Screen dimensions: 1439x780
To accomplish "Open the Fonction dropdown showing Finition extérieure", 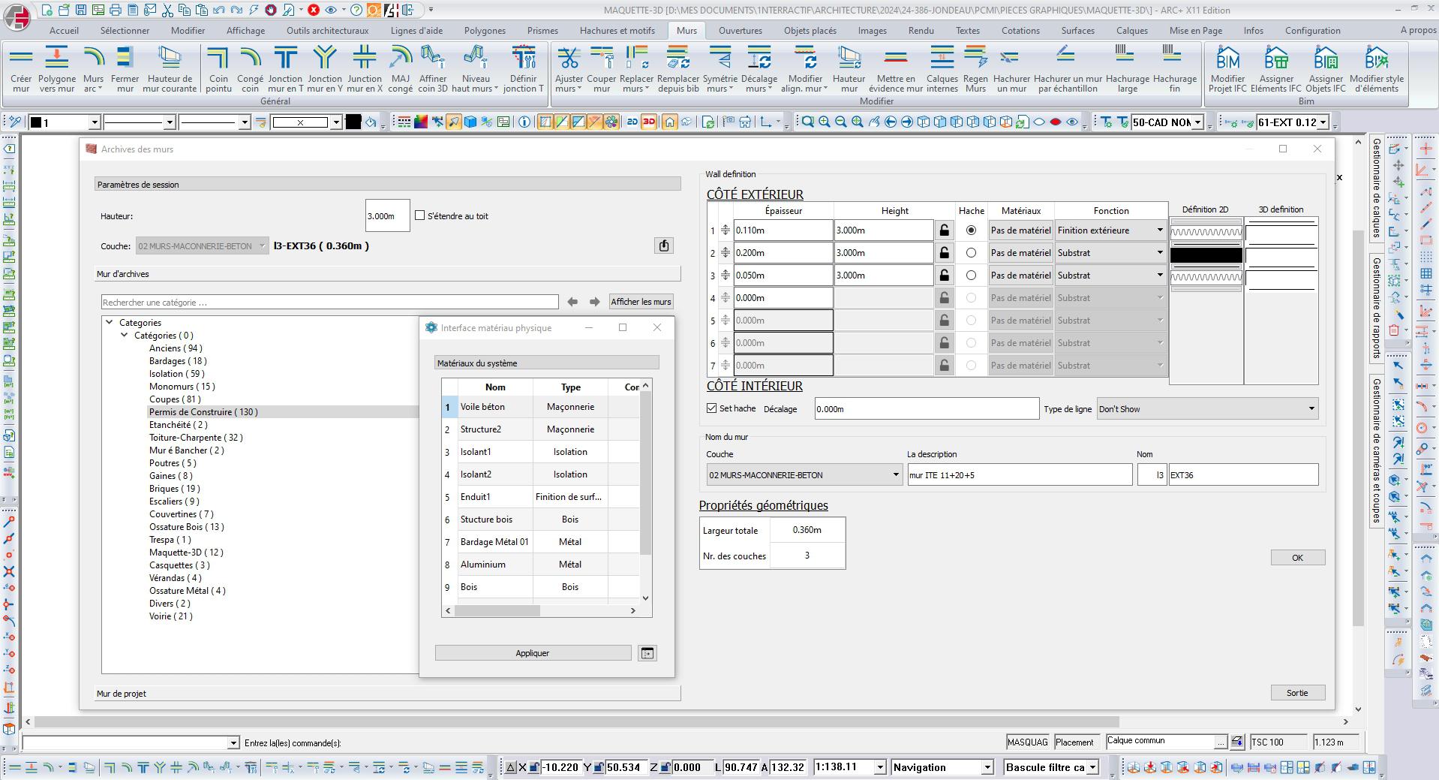I will tap(1110, 230).
